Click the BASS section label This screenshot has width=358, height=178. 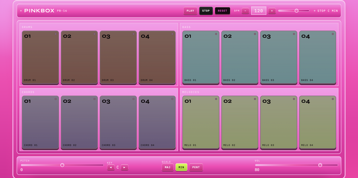186,27
